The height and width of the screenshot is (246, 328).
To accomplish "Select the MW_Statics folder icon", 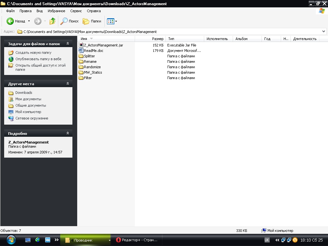I will point(81,72).
